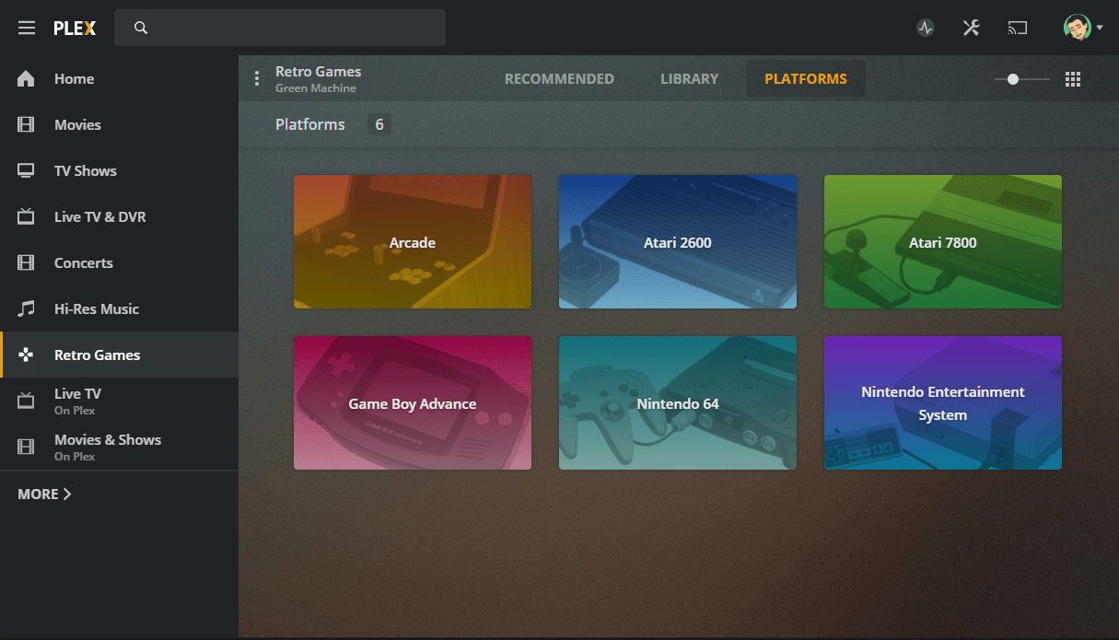This screenshot has width=1119, height=640.
Task: Click the search magnifier icon
Action: click(x=141, y=28)
